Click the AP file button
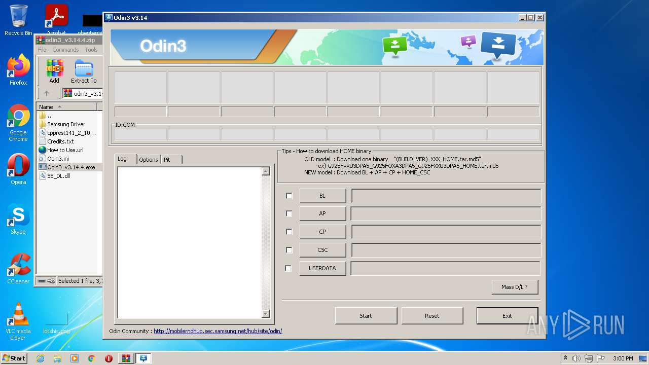 coord(322,213)
